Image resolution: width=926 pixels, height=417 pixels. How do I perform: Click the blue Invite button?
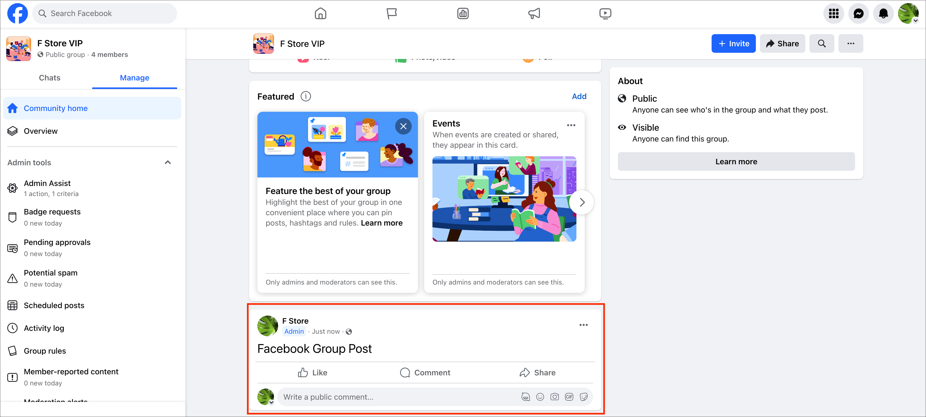coord(733,43)
